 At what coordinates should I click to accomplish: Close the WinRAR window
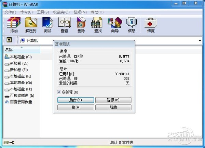point(195,3)
